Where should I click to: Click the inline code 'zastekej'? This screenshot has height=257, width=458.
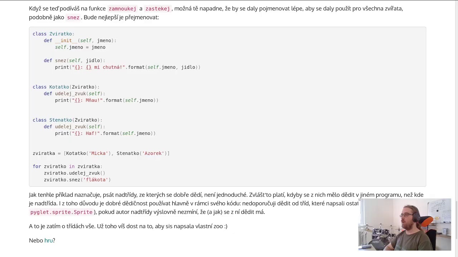(x=157, y=9)
